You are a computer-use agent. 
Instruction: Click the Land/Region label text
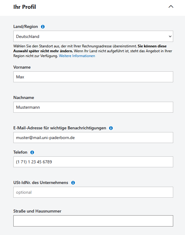click(x=26, y=27)
